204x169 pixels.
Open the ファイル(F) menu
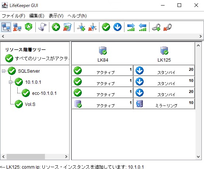coord(13,16)
